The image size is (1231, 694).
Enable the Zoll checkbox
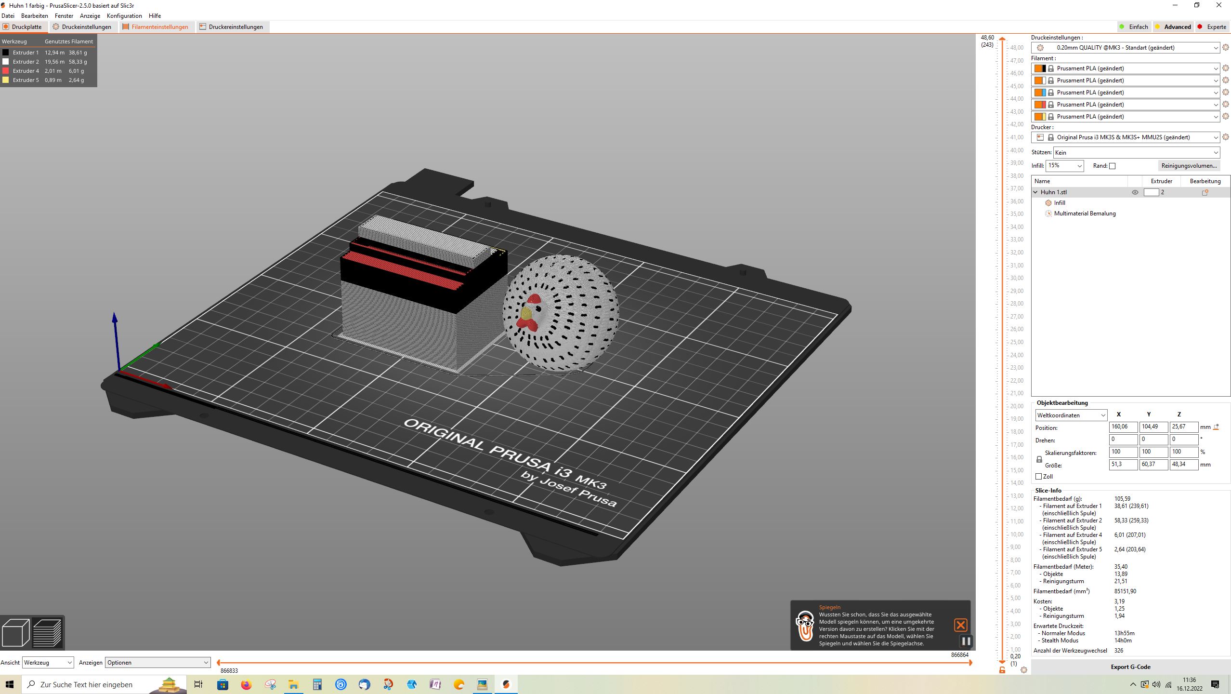point(1039,477)
